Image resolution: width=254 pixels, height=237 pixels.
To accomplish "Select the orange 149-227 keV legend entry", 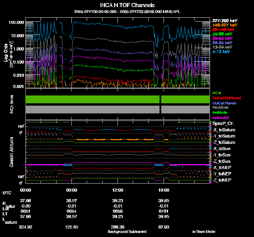I will pyautogui.click(x=225, y=25).
